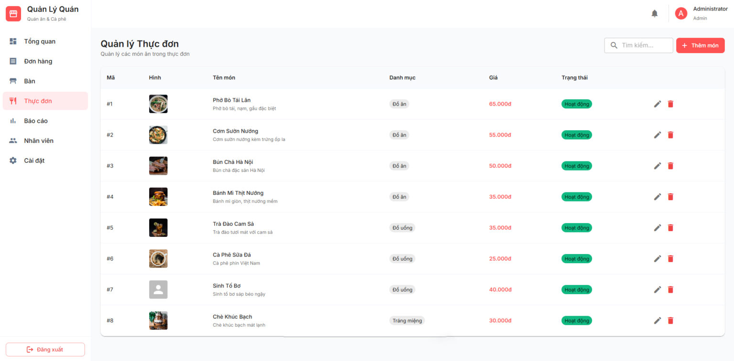Click pencil icon for Trà Đào Cam Sả
The height and width of the screenshot is (361, 734).
[658, 228]
